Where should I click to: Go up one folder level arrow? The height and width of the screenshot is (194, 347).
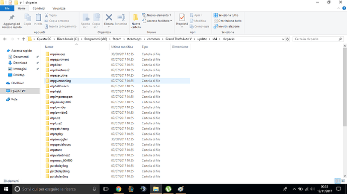pyautogui.click(x=24, y=39)
